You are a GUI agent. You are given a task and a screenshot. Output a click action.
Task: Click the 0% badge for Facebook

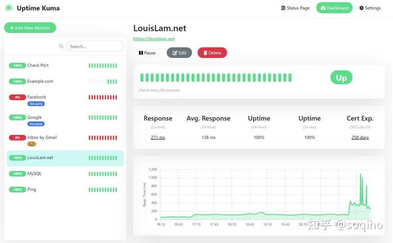coord(17,97)
